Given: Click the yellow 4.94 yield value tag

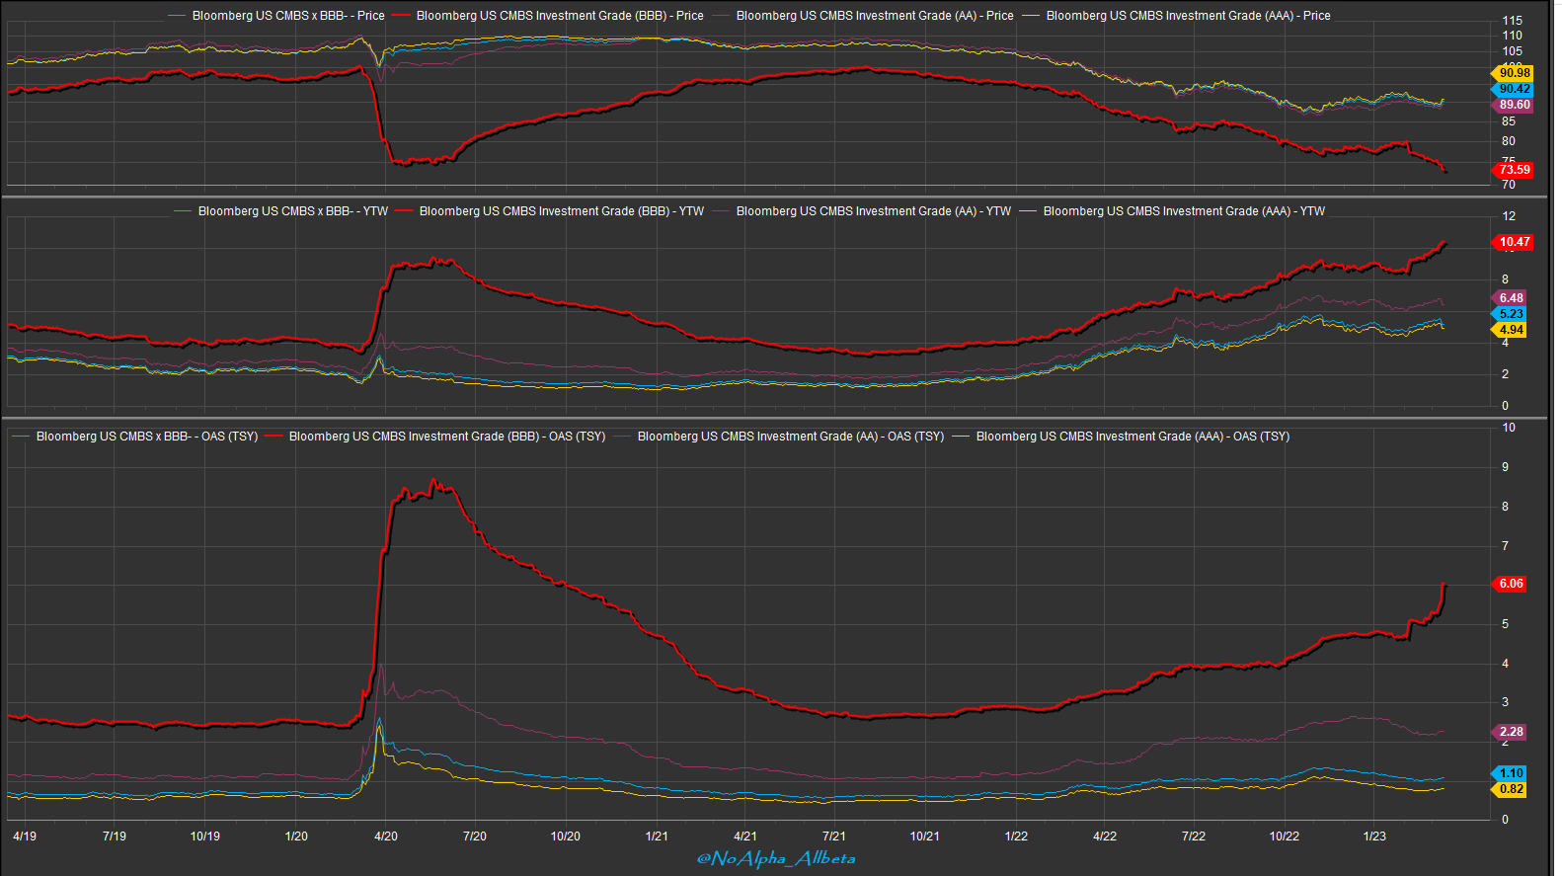Looking at the screenshot, I should pyautogui.click(x=1510, y=330).
